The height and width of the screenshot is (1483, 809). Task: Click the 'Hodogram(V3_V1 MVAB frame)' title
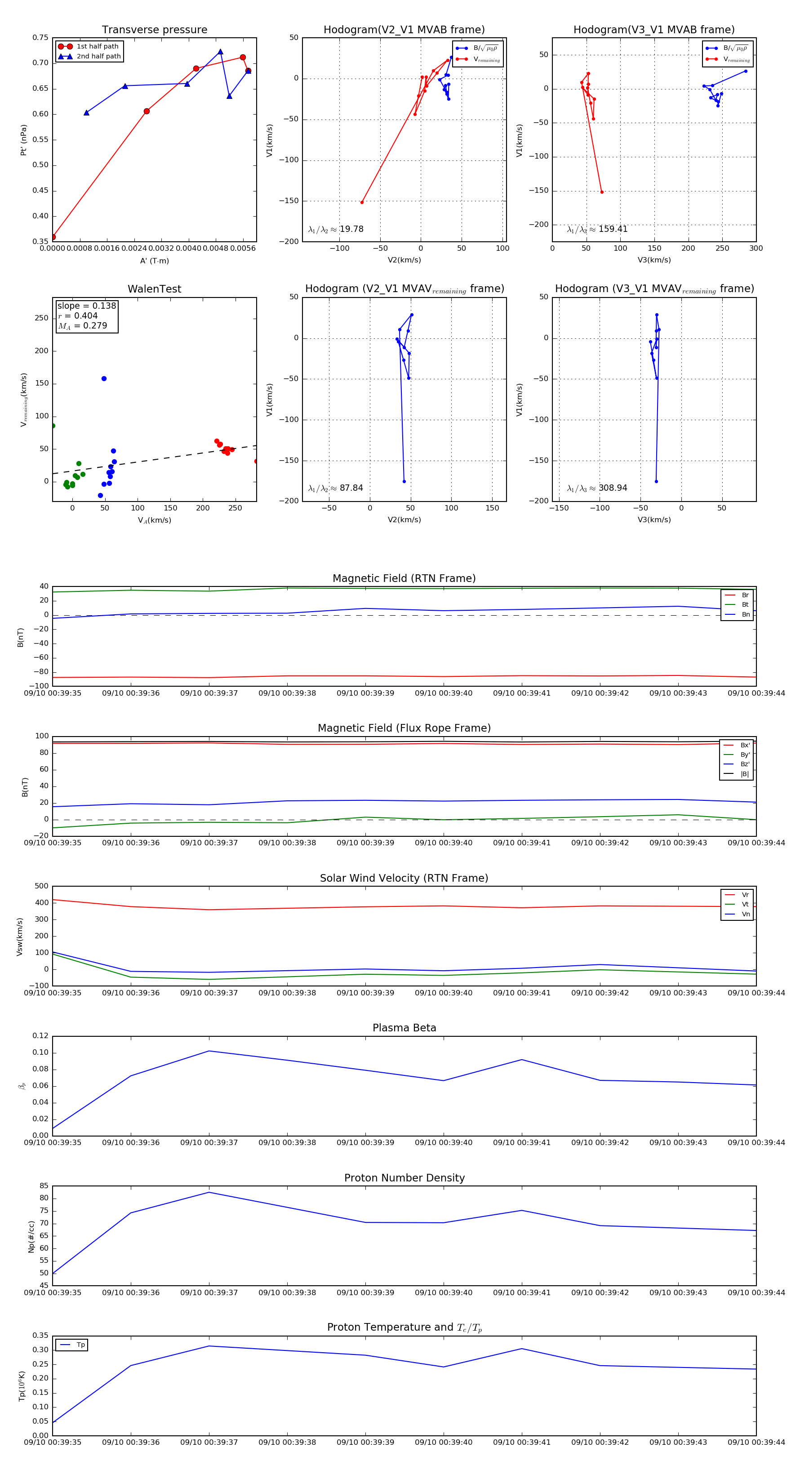coord(654,30)
